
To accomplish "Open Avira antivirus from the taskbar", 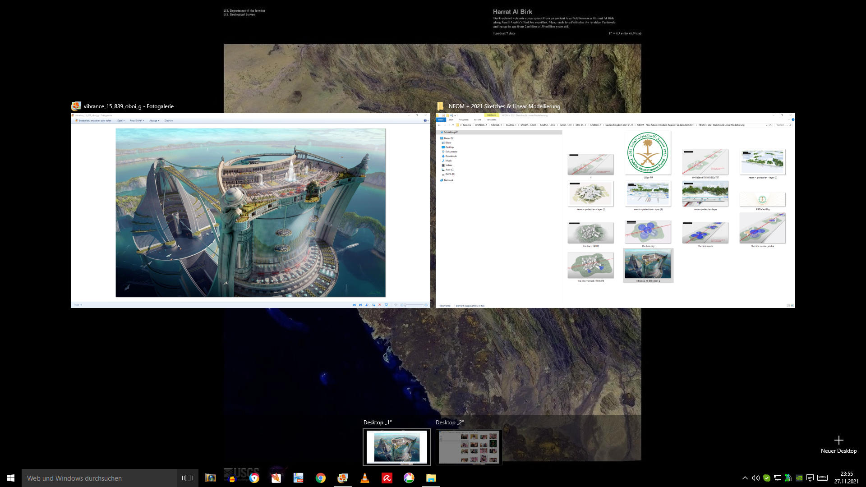I will pyautogui.click(x=387, y=478).
